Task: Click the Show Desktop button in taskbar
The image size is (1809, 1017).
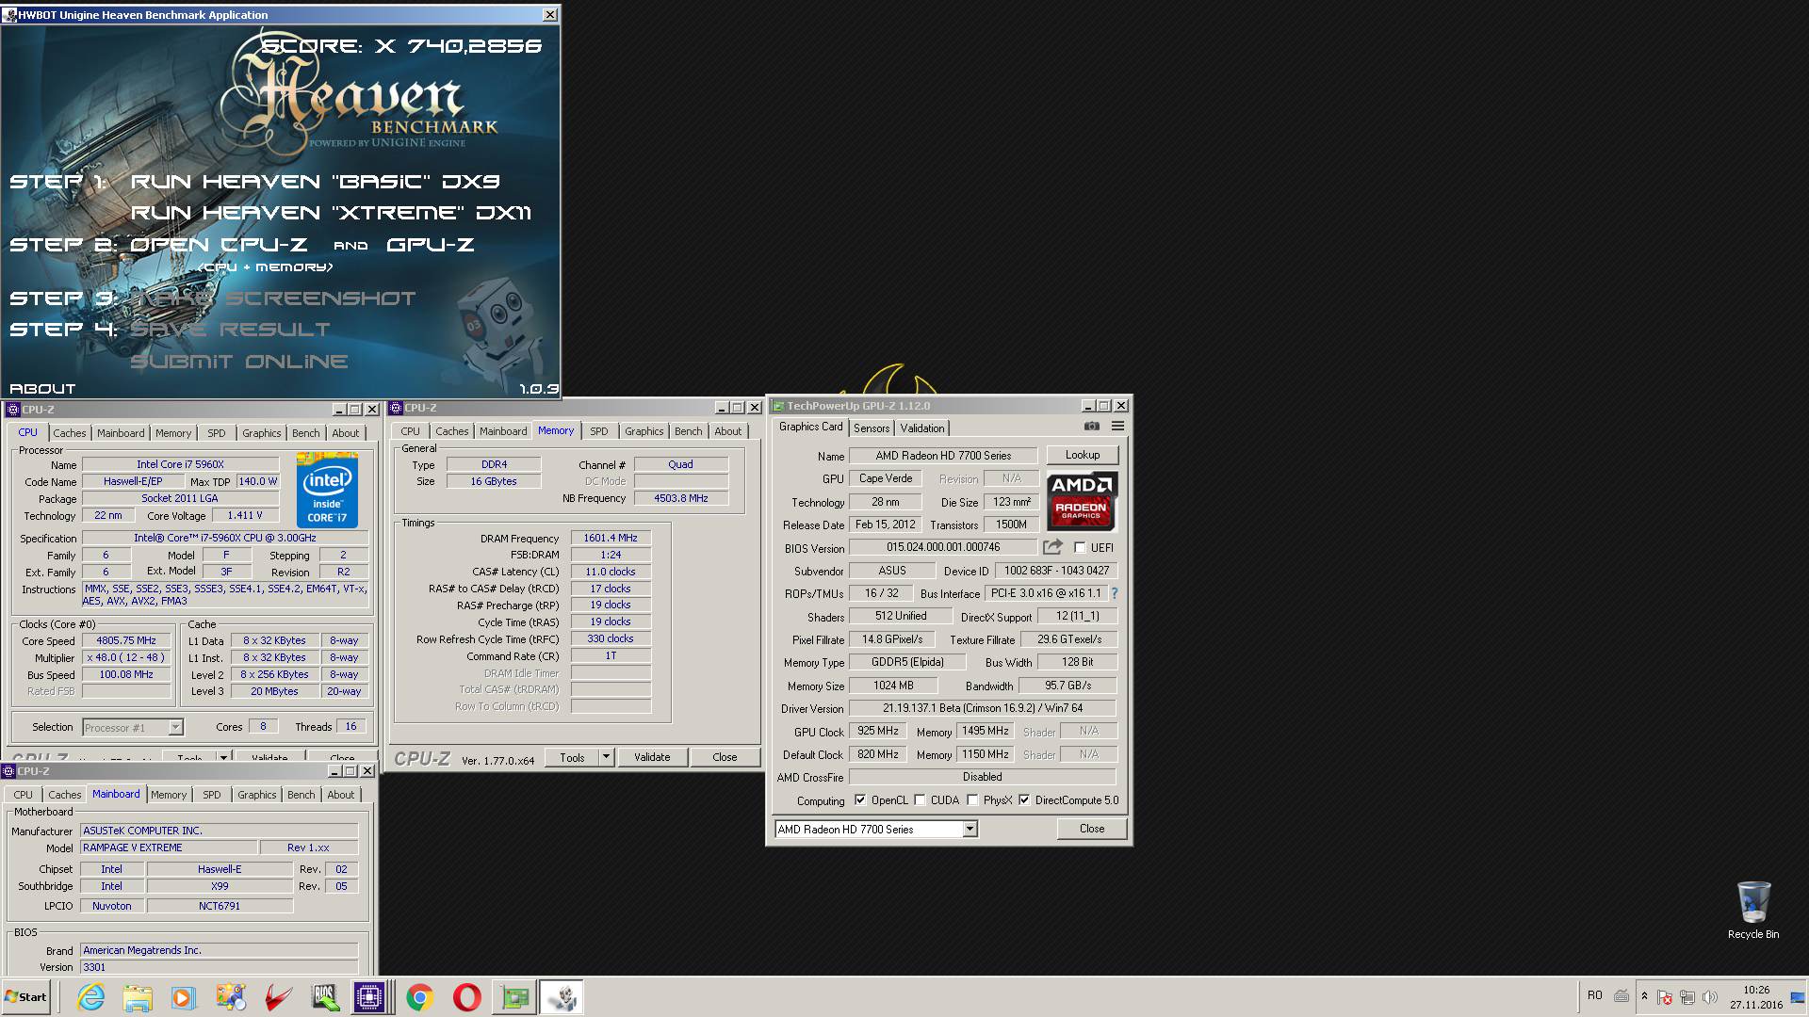Action: 1798,997
